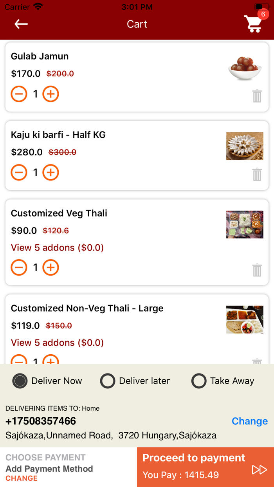Screen dimensions: 274x487
Task: Tap the Kaju ki barfi product photo
Action: pyautogui.click(x=245, y=146)
